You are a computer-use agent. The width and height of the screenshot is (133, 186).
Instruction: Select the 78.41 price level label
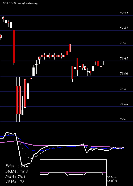point(124,58)
